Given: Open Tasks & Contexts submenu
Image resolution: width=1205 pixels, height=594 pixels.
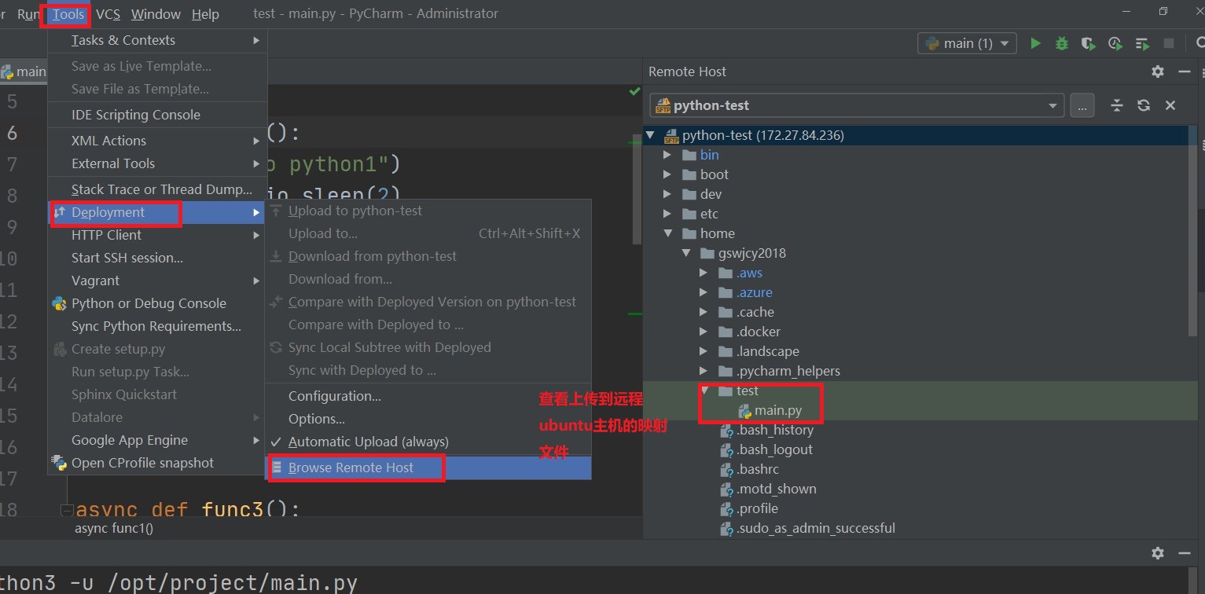Looking at the screenshot, I should [157, 40].
